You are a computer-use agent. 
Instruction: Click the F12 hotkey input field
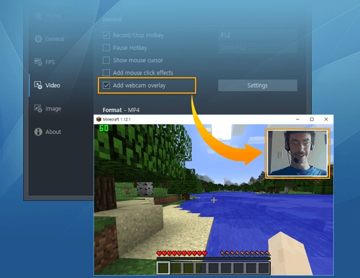[257, 35]
